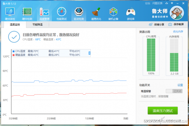
Task: Click 保存截屏 text label
Action: click(179, 24)
